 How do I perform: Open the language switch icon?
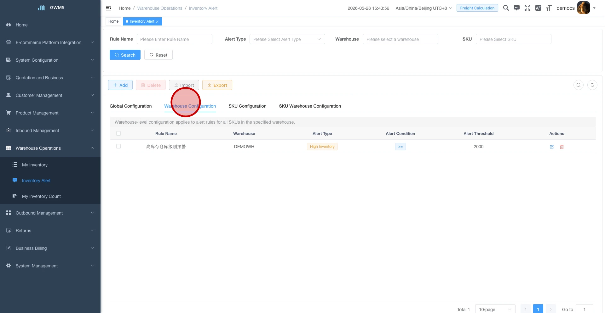pos(538,8)
